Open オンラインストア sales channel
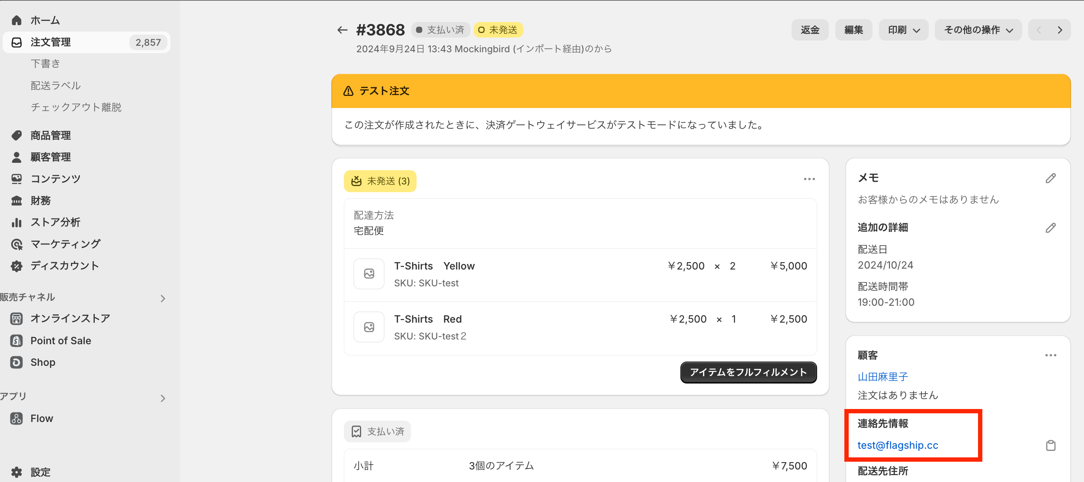The height and width of the screenshot is (482, 1084). tap(70, 319)
